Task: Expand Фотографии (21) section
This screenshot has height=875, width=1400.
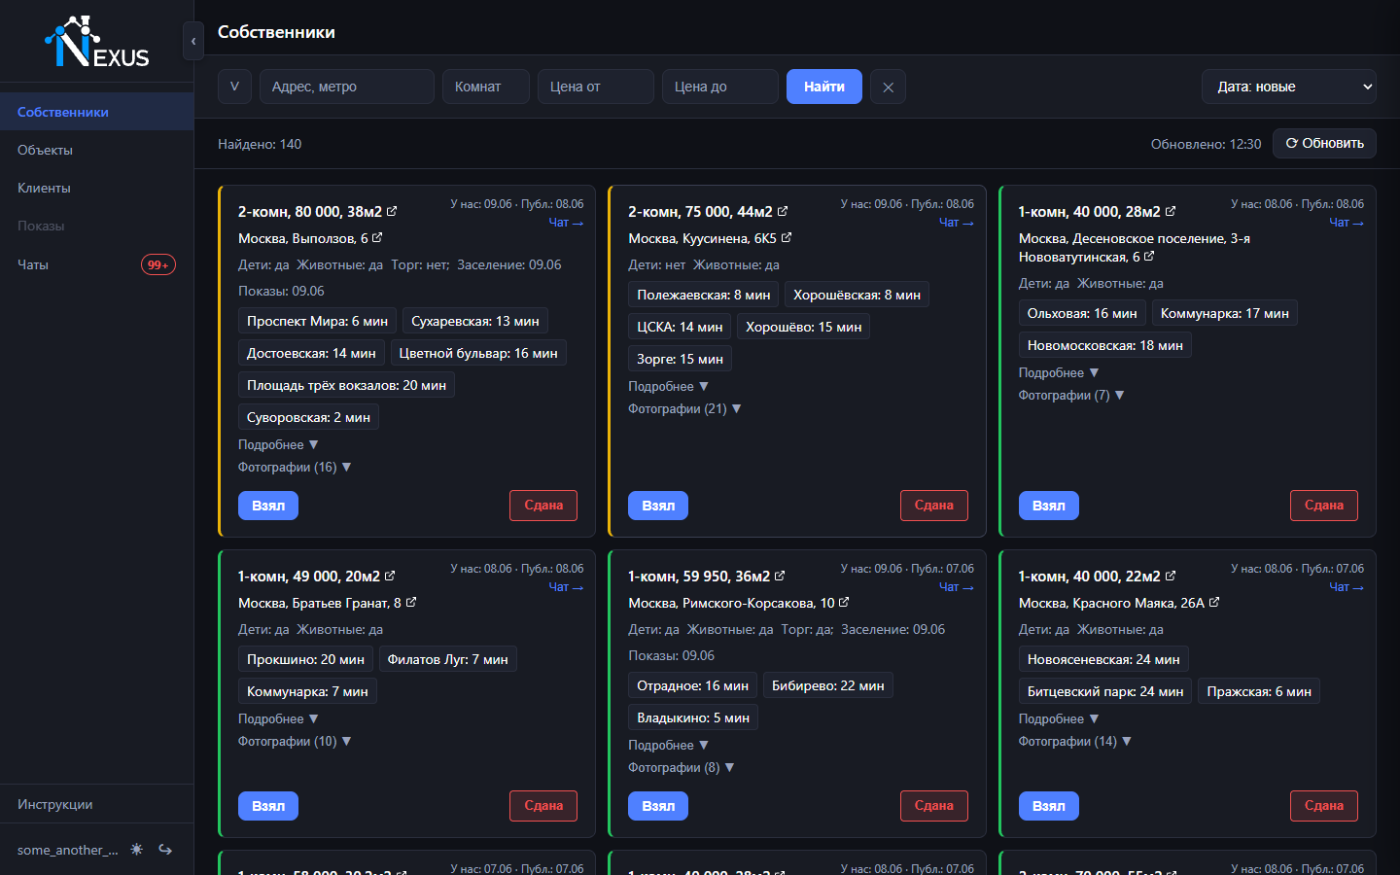Action: coord(684,408)
